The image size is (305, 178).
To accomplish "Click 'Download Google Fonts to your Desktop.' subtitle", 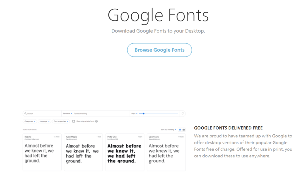I will [158, 31].
